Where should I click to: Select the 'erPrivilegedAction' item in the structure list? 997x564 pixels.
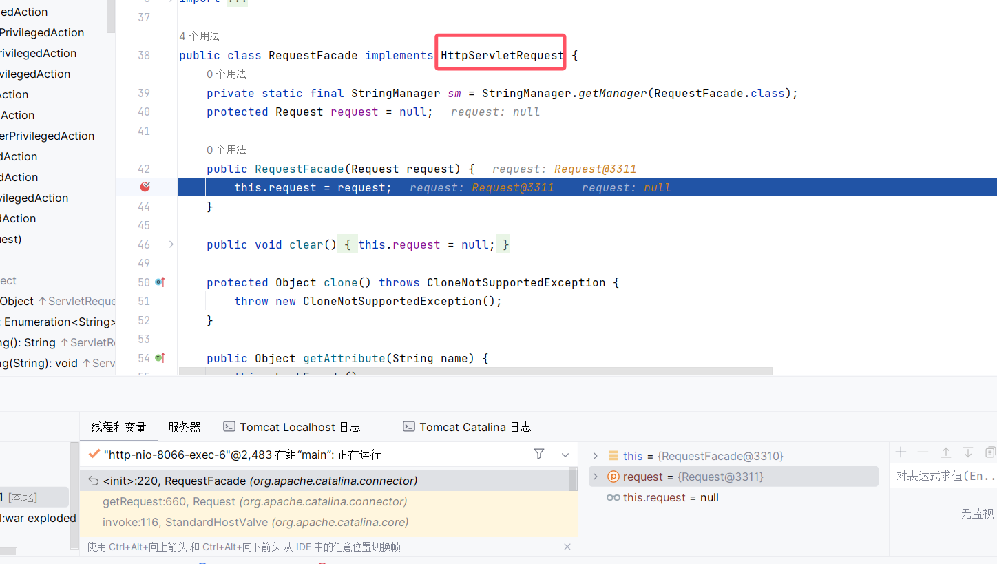[48, 136]
